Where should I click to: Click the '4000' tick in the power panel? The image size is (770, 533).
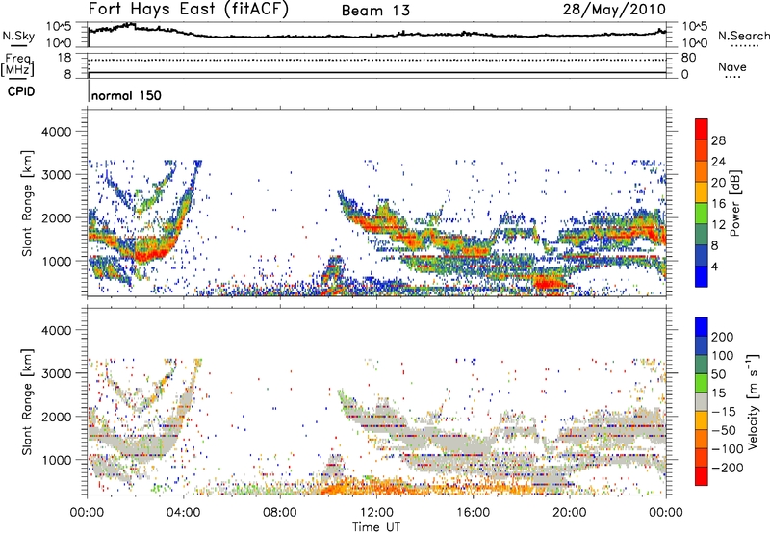(x=56, y=132)
